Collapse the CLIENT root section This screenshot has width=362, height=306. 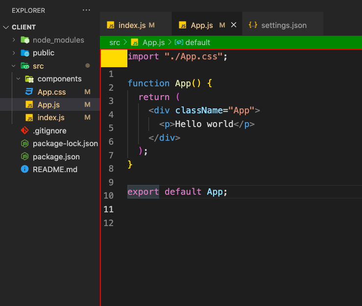pos(6,27)
